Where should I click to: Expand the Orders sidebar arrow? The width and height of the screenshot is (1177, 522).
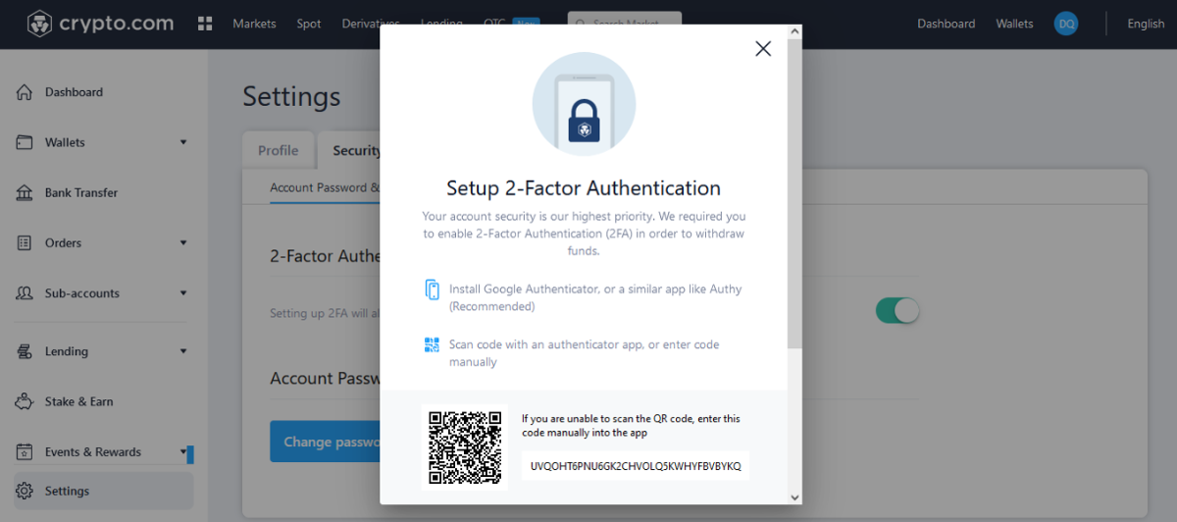coord(183,242)
